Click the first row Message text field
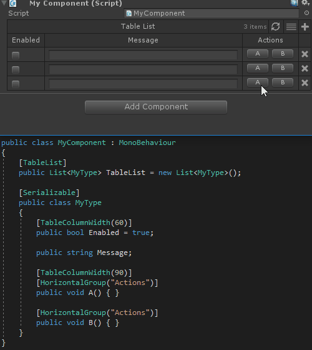The height and width of the screenshot is (350, 312). [143, 55]
